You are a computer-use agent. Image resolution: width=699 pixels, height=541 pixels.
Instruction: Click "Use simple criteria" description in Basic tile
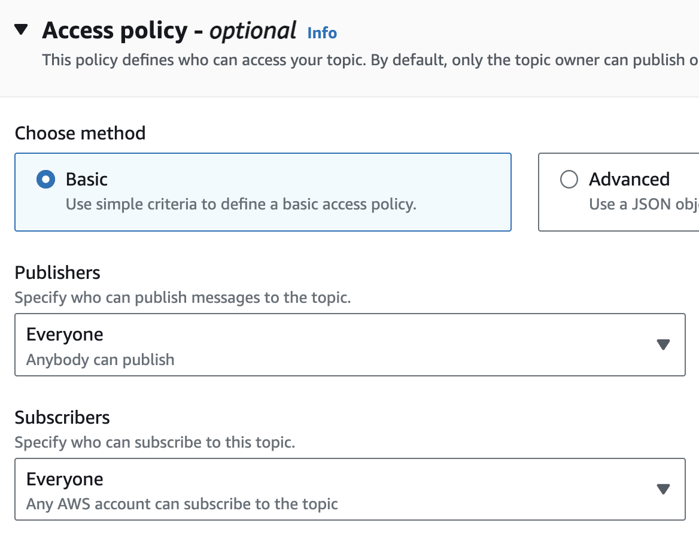click(241, 204)
